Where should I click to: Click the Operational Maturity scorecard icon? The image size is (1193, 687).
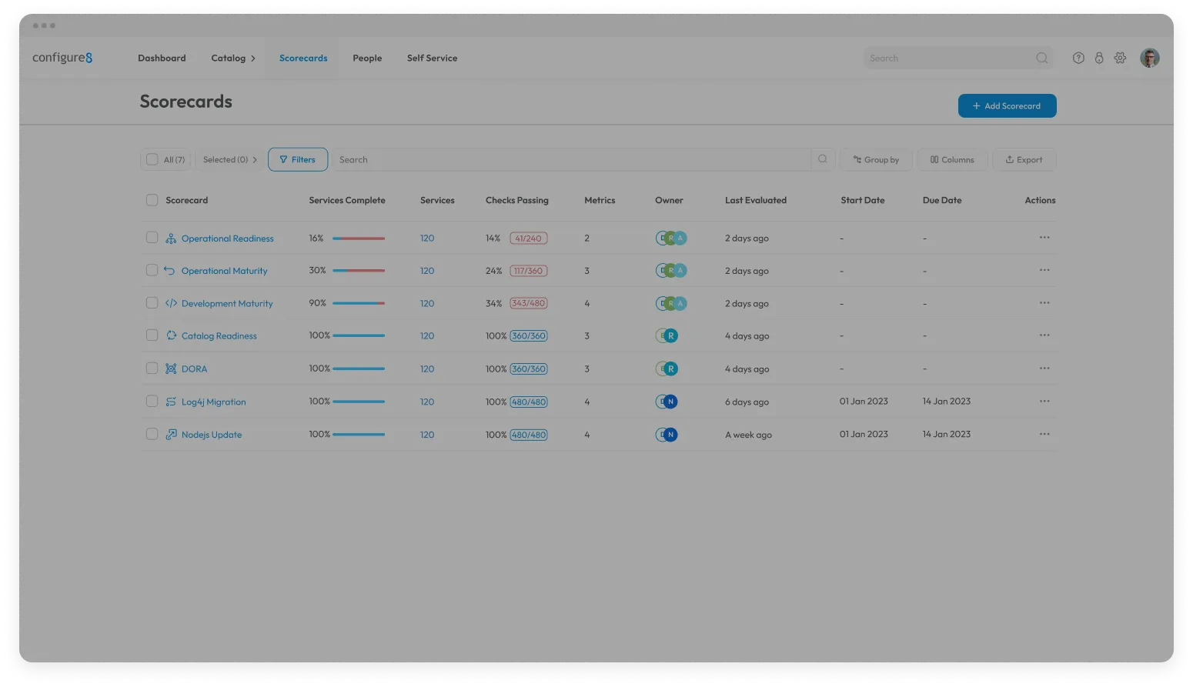(170, 271)
